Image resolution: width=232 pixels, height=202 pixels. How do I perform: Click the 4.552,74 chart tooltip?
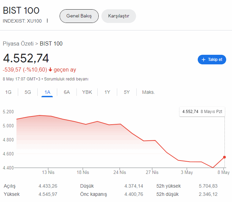[202, 111]
